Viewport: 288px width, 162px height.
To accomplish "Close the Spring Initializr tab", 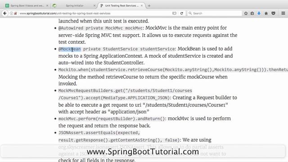I will click(x=94, y=6).
